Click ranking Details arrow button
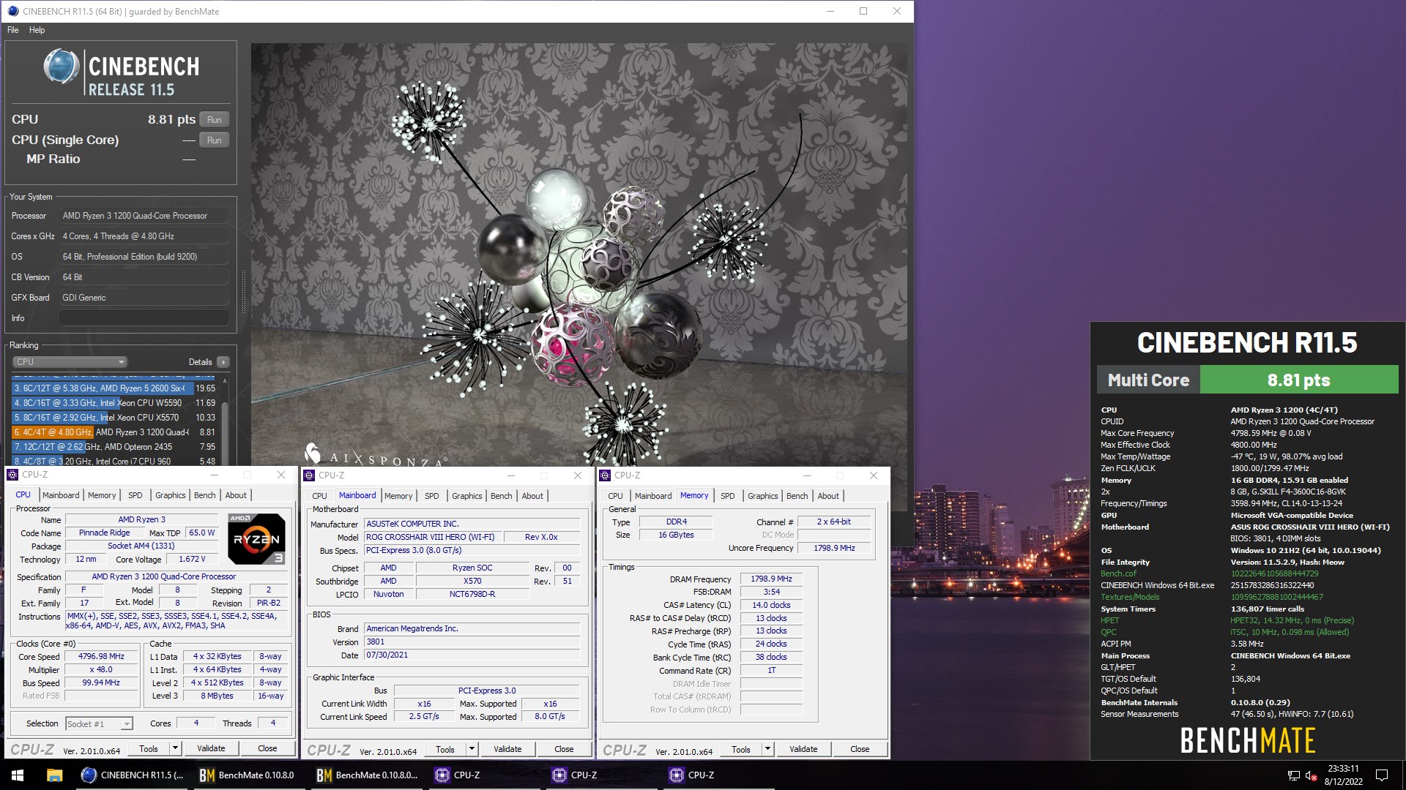Viewport: 1406px width, 790px height. (x=223, y=362)
